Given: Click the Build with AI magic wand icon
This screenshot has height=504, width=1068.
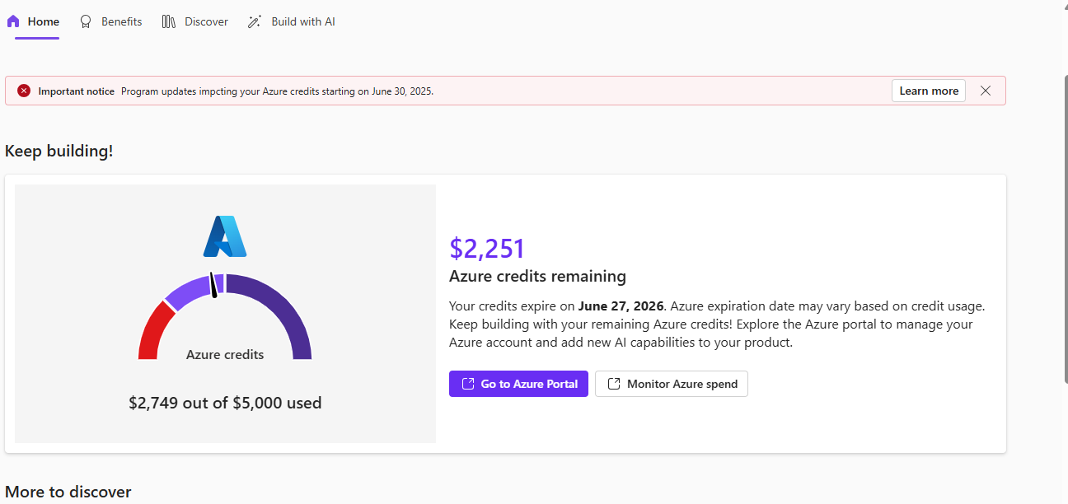Looking at the screenshot, I should (255, 22).
